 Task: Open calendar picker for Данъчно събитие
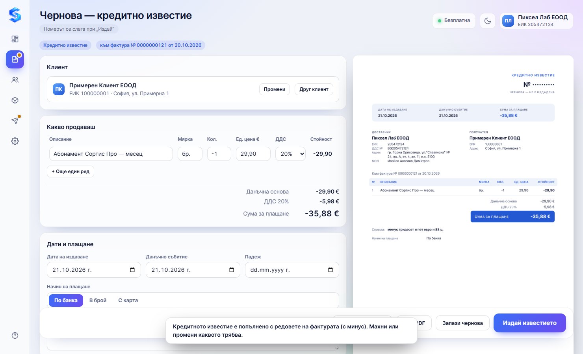tap(232, 270)
